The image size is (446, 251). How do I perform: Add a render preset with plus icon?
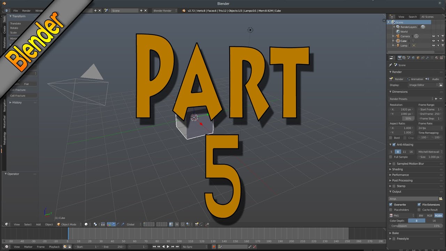click(436, 99)
